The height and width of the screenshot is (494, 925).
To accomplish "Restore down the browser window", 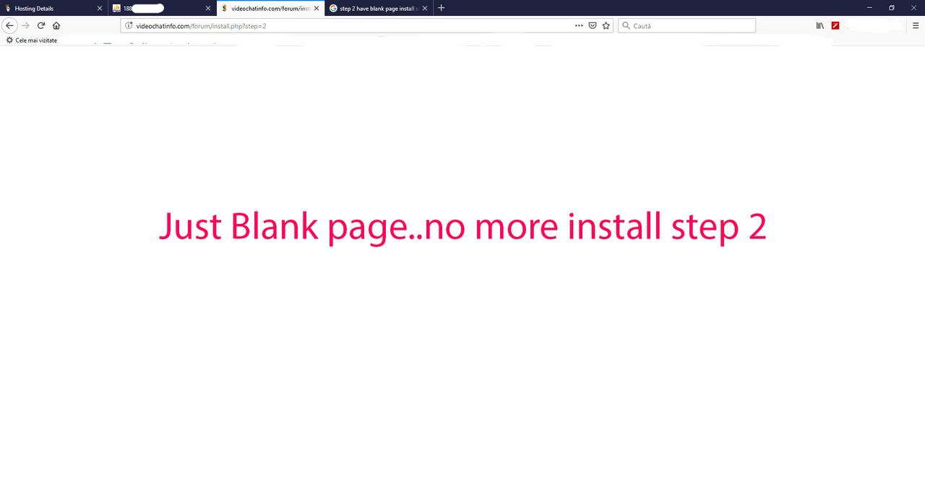I will point(892,8).
